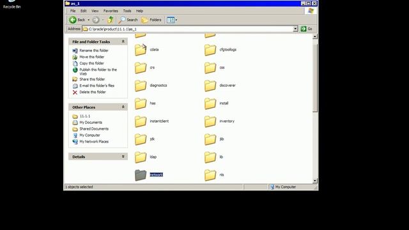This screenshot has height=230, width=409.
Task: Click Move this folder link
Action: point(92,57)
